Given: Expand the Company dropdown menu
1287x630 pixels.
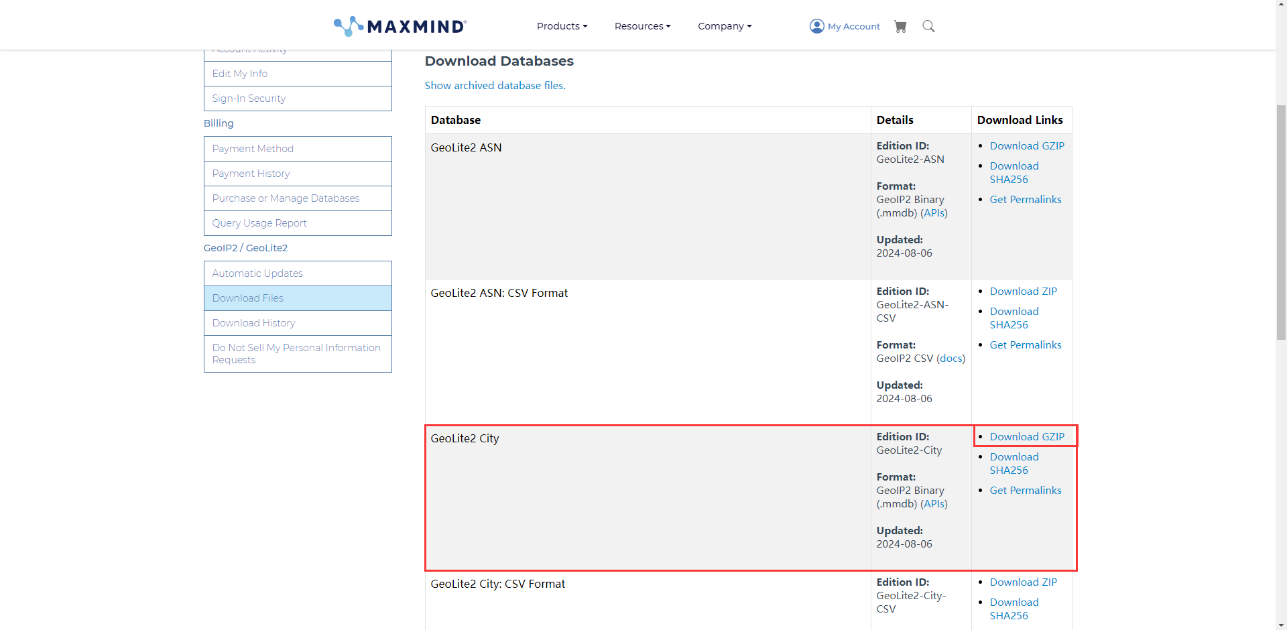Looking at the screenshot, I should (725, 26).
